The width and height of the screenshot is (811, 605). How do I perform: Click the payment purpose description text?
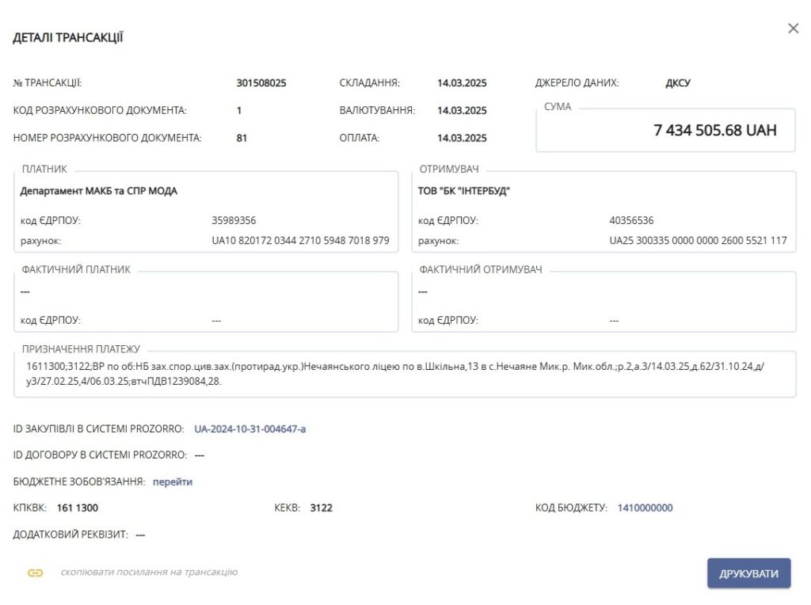pyautogui.click(x=396, y=374)
